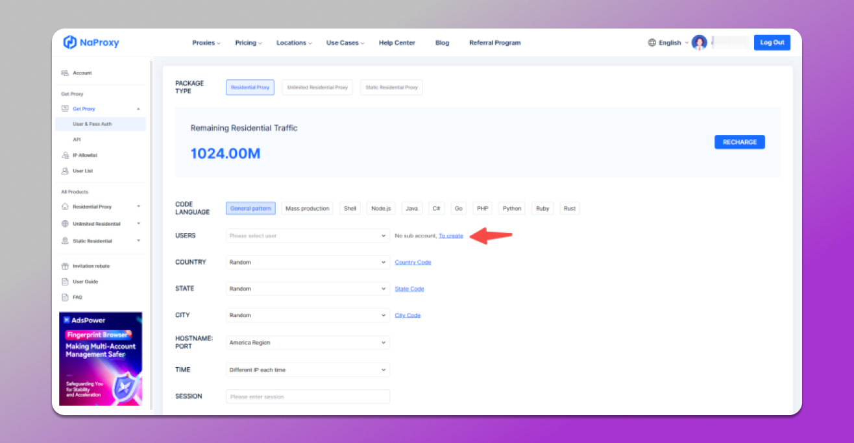This screenshot has width=854, height=443.
Task: Expand Residential Proxy in sidebar
Action: [138, 207]
